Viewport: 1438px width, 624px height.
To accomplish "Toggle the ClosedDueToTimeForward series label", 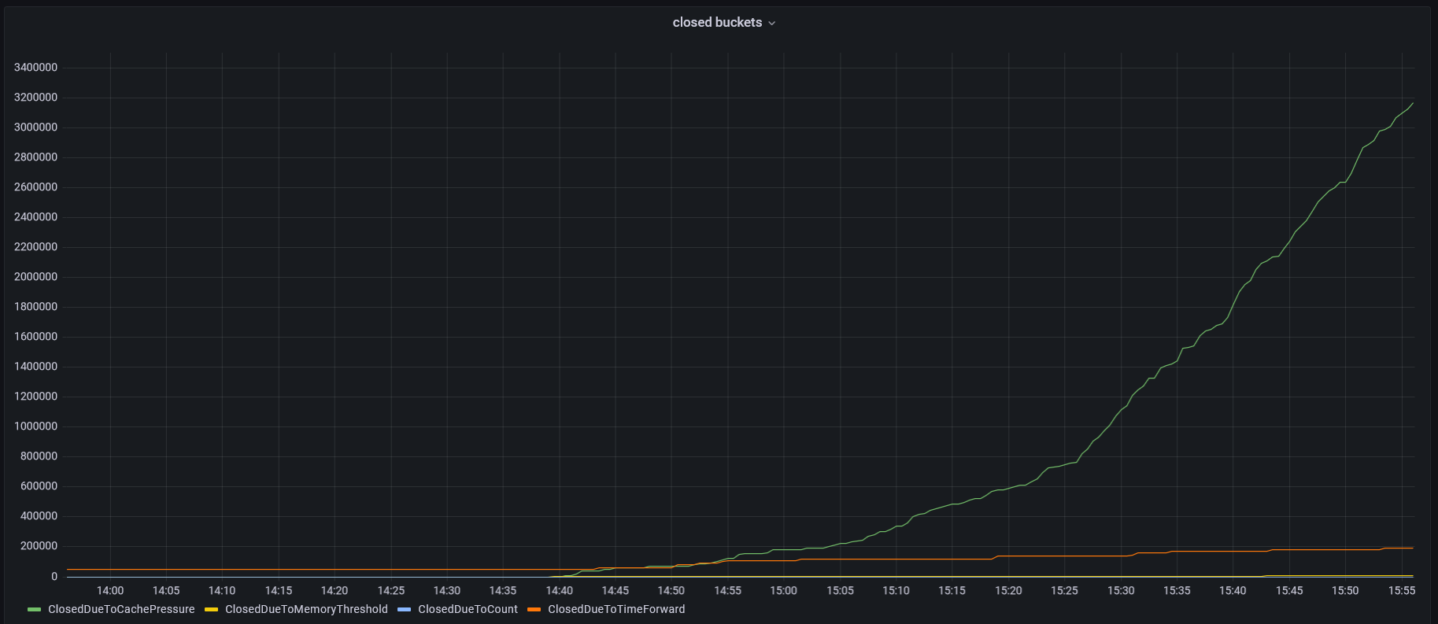I will pyautogui.click(x=616, y=609).
